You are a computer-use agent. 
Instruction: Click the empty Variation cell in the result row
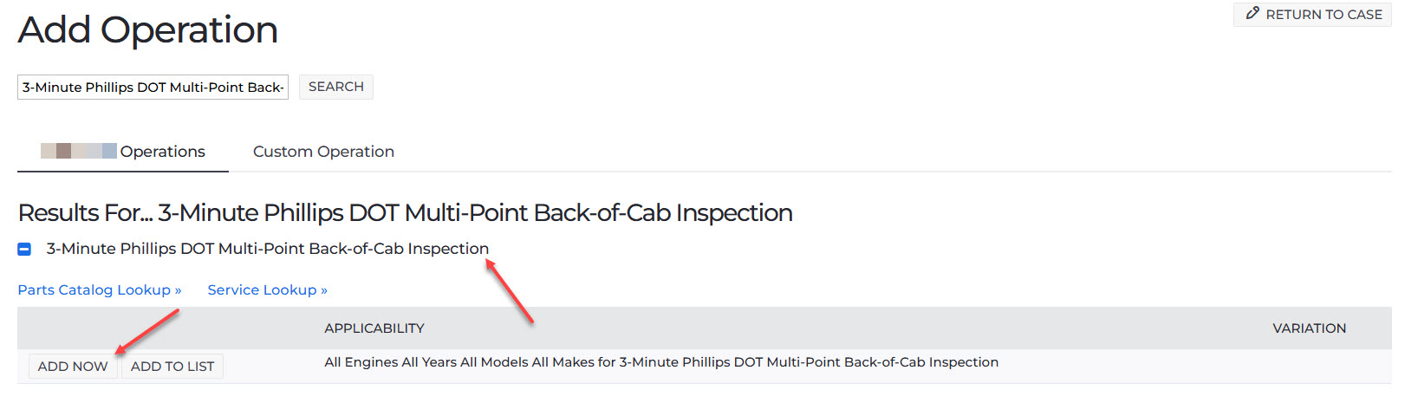coord(1309,367)
